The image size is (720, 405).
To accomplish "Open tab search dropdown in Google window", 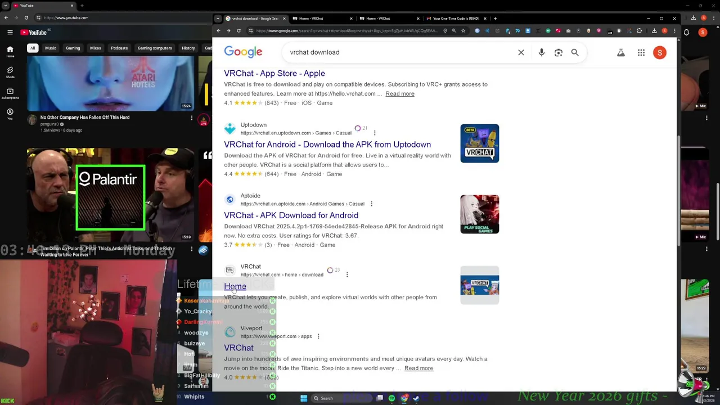I will (218, 19).
